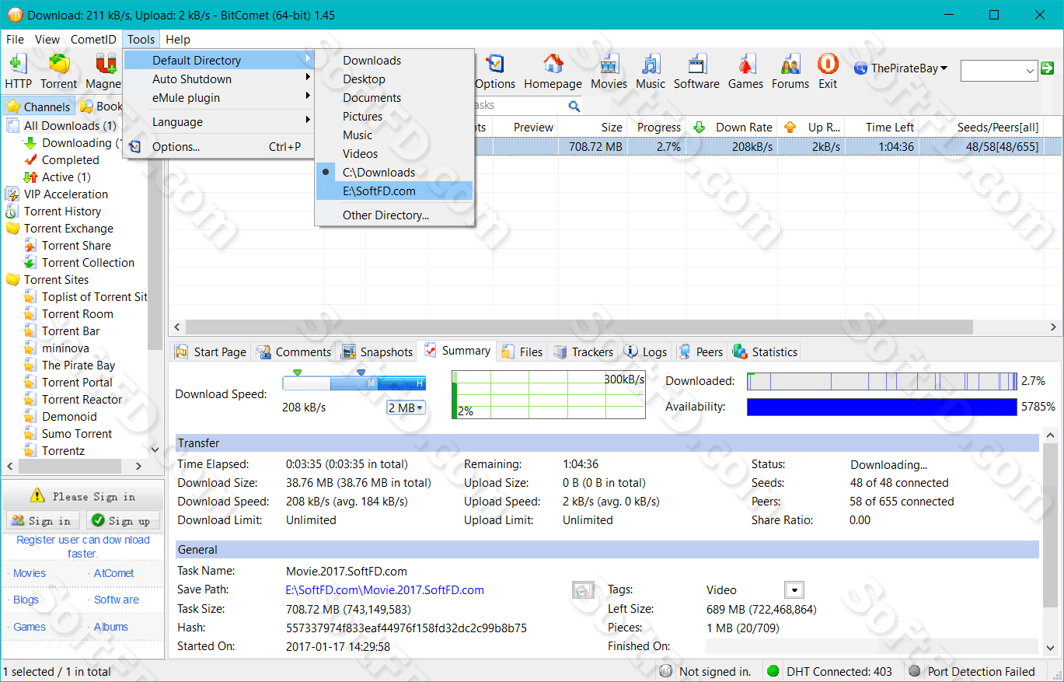
Task: Click the Sign up button
Action: pos(123,520)
